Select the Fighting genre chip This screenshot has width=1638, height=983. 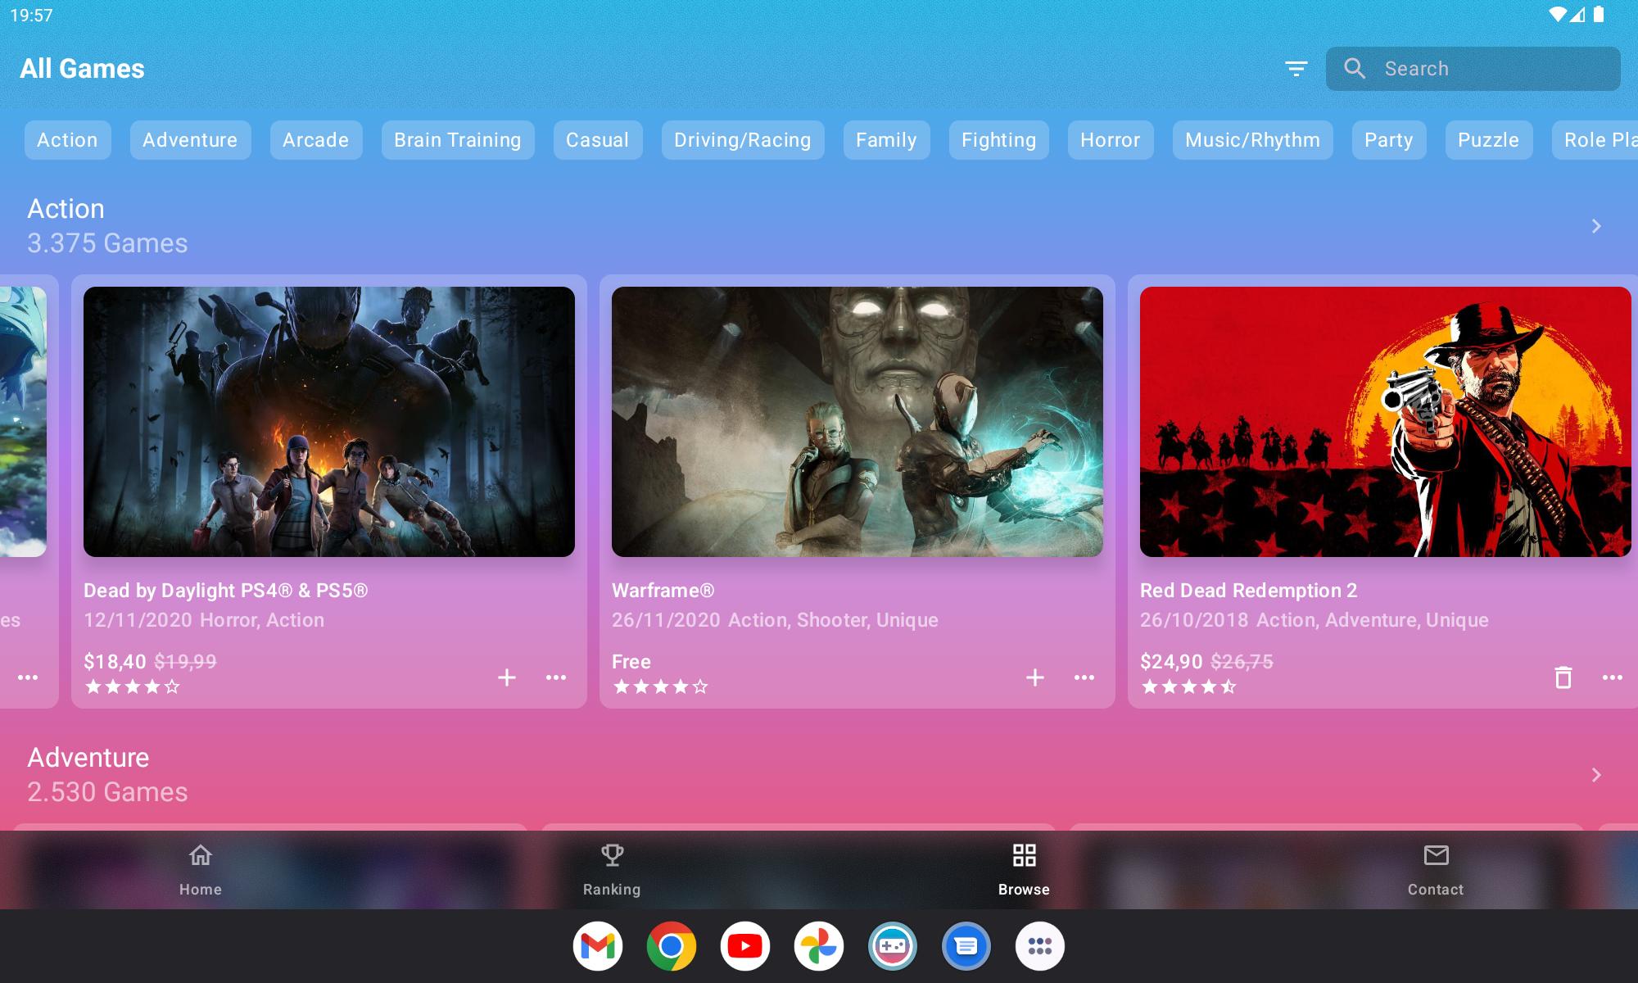pyautogui.click(x=999, y=140)
